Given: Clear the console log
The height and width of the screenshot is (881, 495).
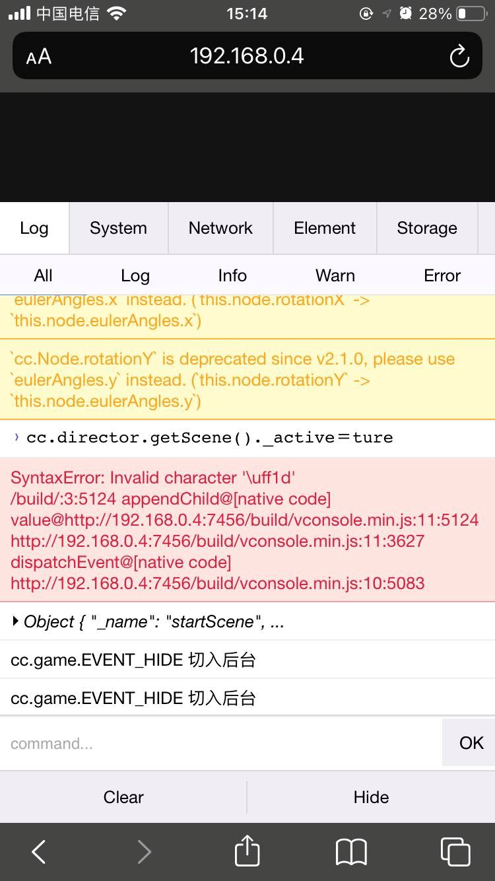Looking at the screenshot, I should pyautogui.click(x=123, y=797).
